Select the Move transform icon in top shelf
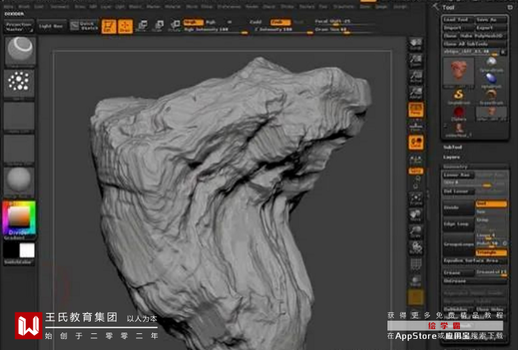 (x=142, y=26)
